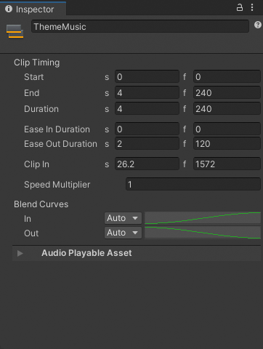Click the Inspector info icon
This screenshot has height=349, width=263.
click(x=9, y=9)
